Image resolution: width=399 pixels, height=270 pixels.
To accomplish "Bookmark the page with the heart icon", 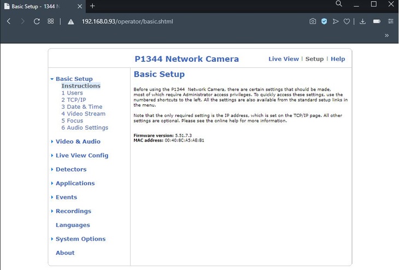I will coord(347,22).
